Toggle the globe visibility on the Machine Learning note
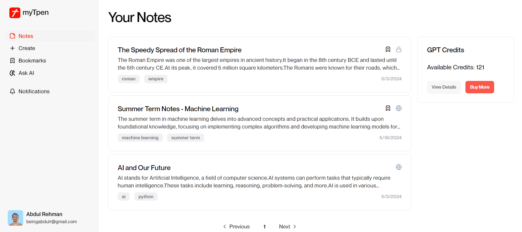 pos(399,108)
